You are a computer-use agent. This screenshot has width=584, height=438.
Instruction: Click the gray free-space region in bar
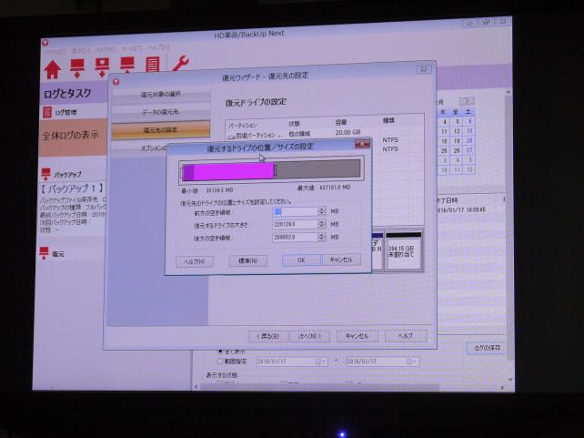318,168
